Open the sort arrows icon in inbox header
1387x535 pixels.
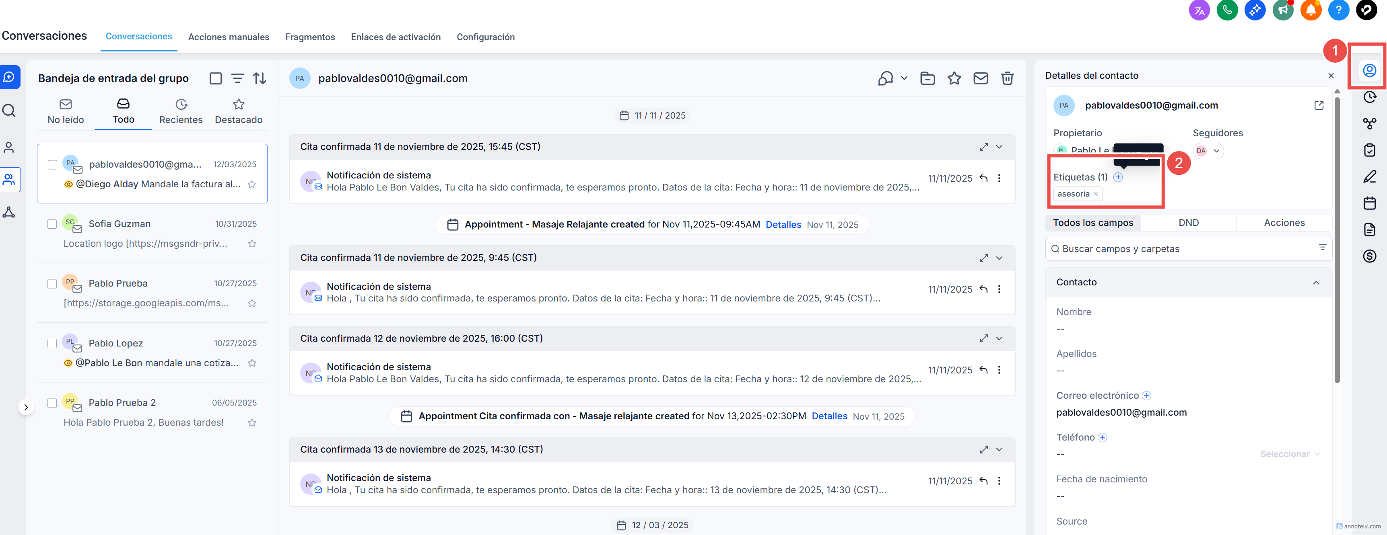(260, 78)
